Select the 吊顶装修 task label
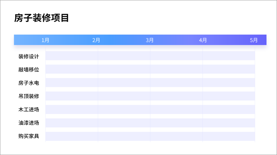277x155 pixels. tap(29, 96)
